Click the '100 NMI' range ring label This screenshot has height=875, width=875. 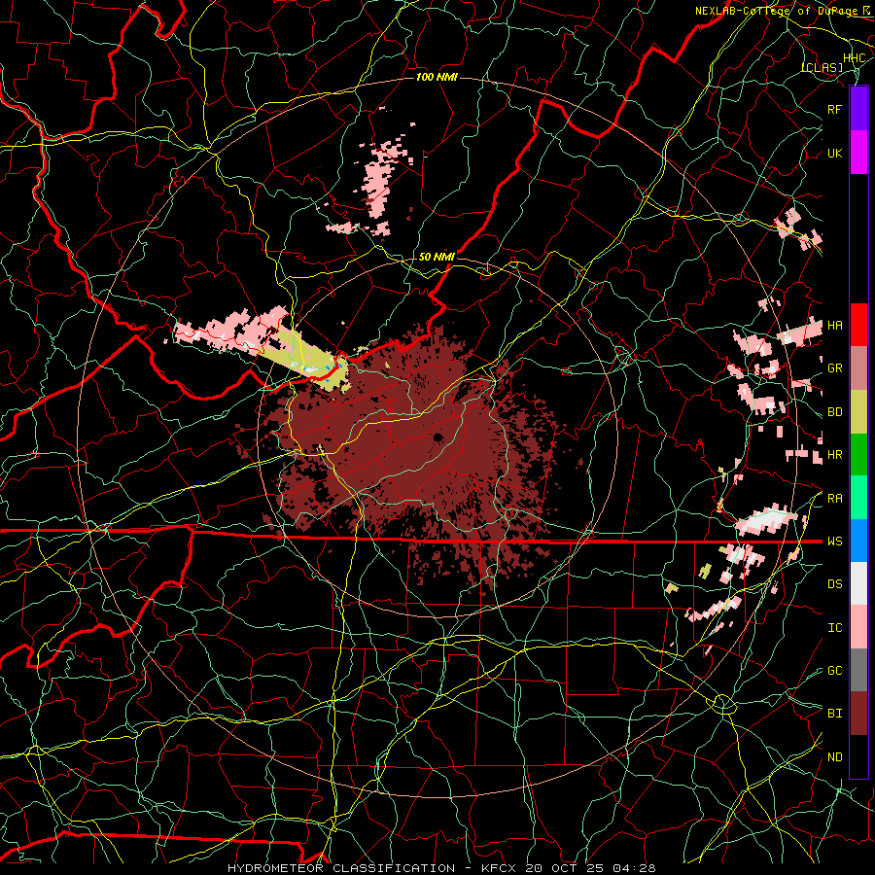tap(437, 77)
